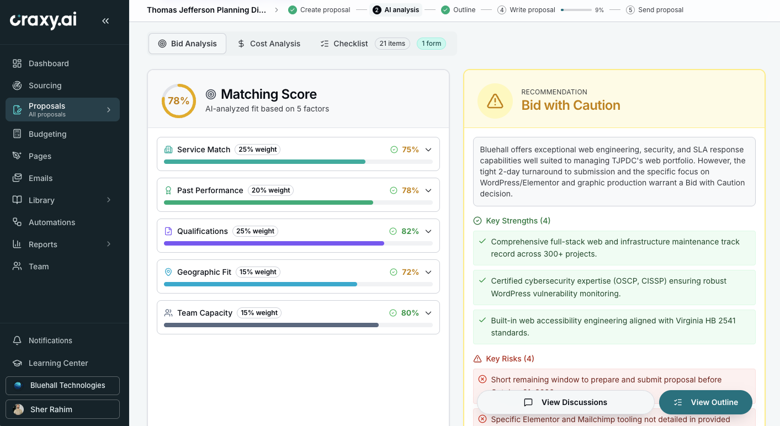Select the Bid Analysis tab
The image size is (780, 426).
tap(187, 44)
